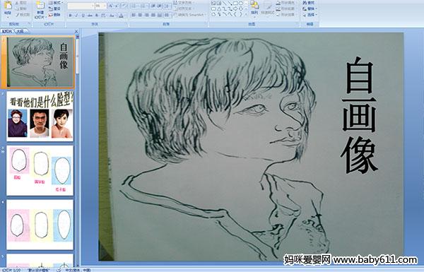Select the oval shape in shapes gallery
424x272 pixels.
pos(241,4)
